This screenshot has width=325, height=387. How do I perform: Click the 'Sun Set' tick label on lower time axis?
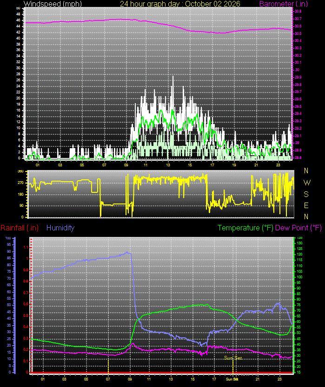(232, 379)
